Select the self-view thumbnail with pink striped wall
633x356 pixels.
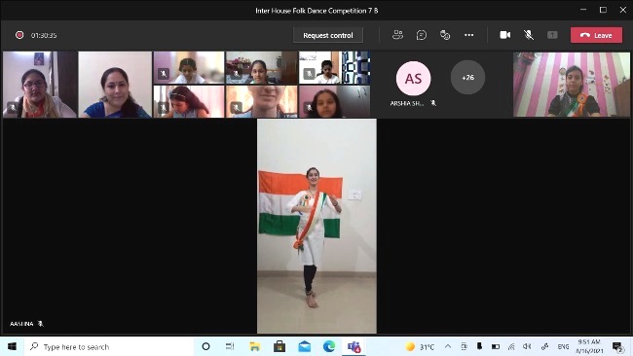pyautogui.click(x=572, y=85)
